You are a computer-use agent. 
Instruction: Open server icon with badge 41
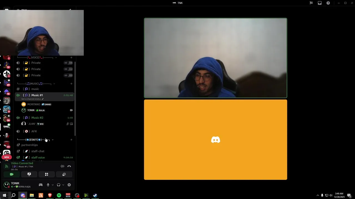(7, 145)
